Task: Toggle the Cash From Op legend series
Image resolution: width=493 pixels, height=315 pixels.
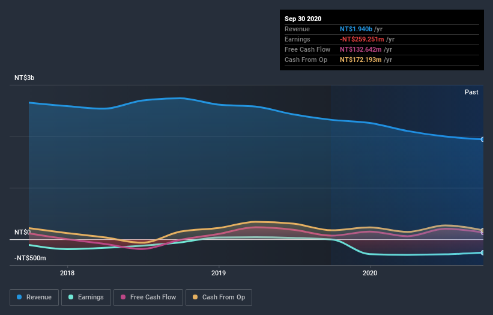Action: [x=219, y=298]
